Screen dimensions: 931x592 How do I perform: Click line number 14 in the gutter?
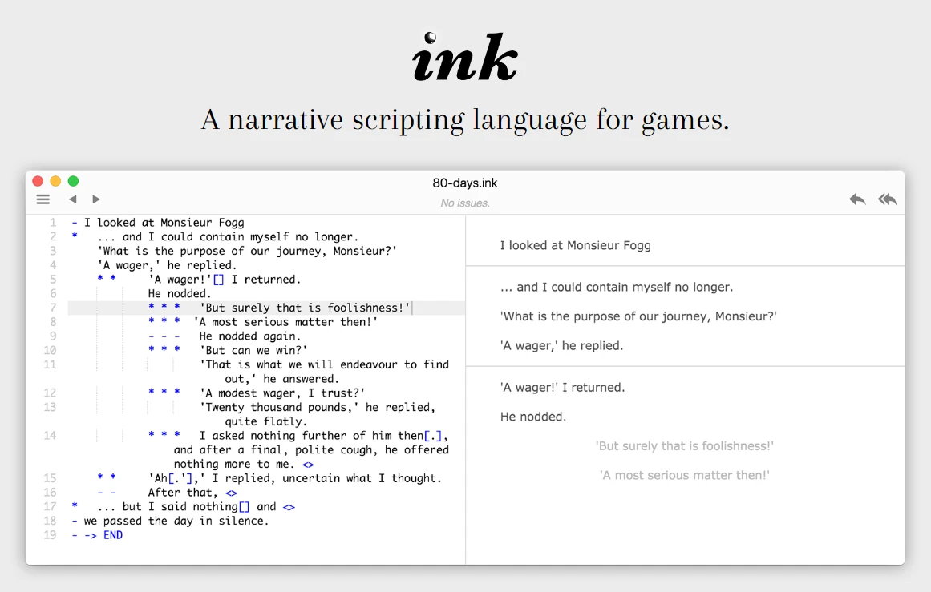(x=50, y=436)
